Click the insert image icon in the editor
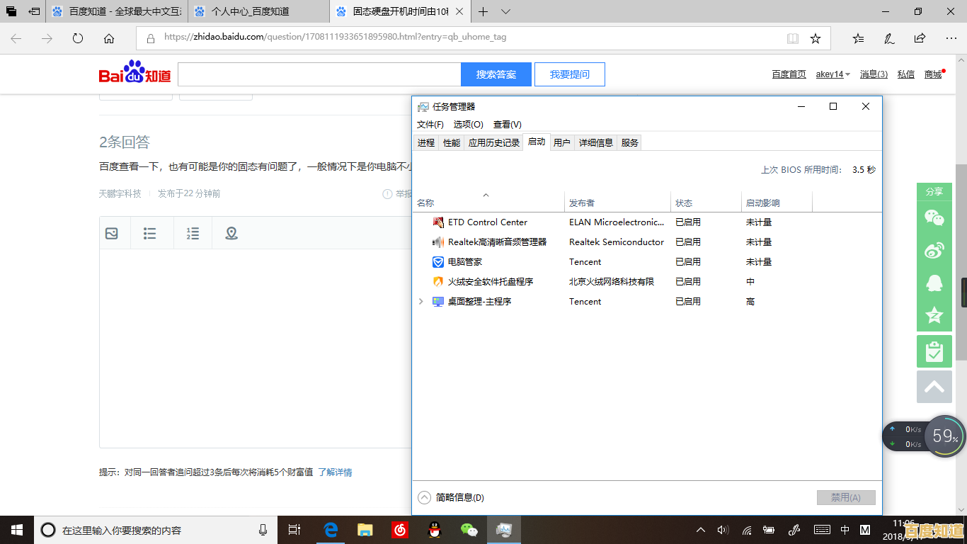The width and height of the screenshot is (967, 544). point(113,232)
